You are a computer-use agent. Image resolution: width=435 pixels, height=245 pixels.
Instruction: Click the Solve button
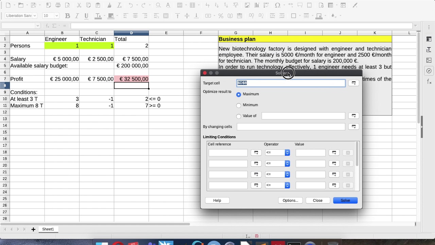(345, 200)
